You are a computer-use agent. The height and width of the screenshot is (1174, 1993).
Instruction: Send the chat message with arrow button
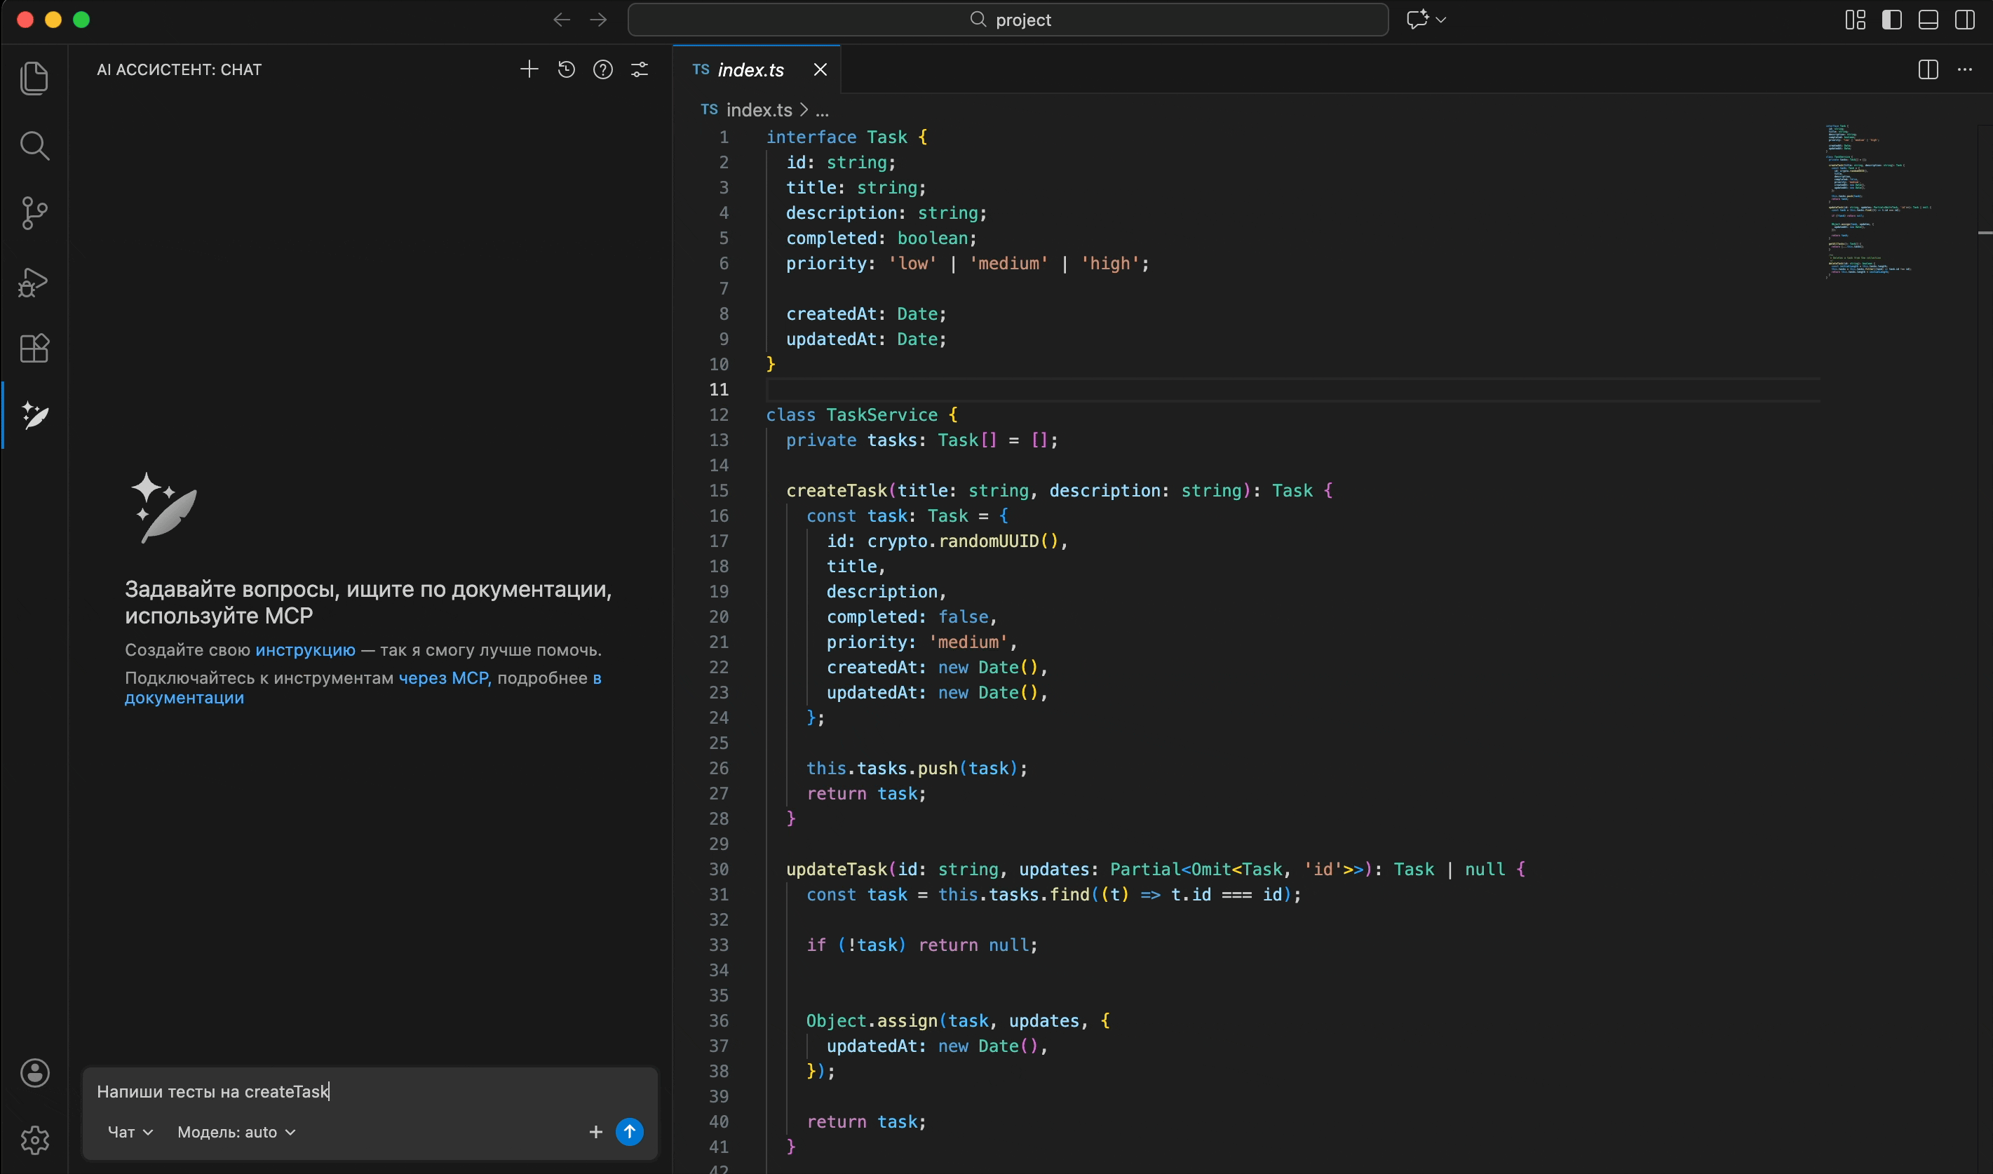click(x=630, y=1131)
